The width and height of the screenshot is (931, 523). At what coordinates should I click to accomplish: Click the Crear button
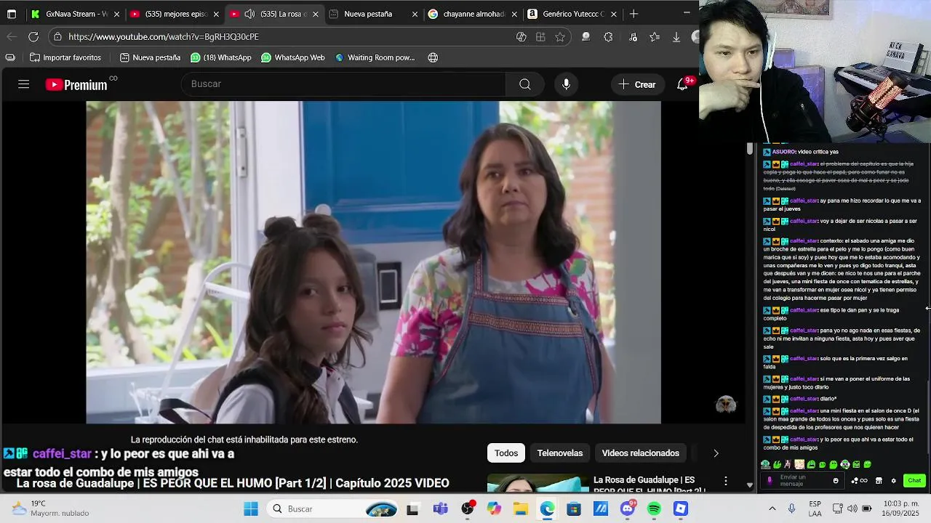(x=637, y=84)
